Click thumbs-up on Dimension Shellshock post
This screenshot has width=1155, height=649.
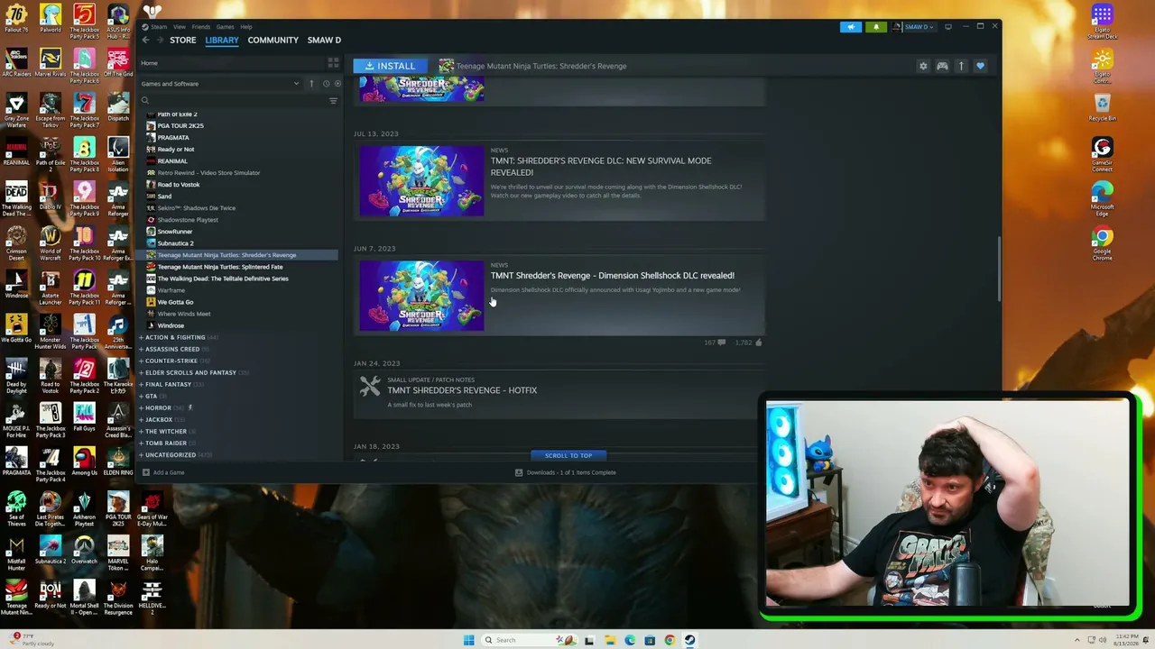click(758, 343)
